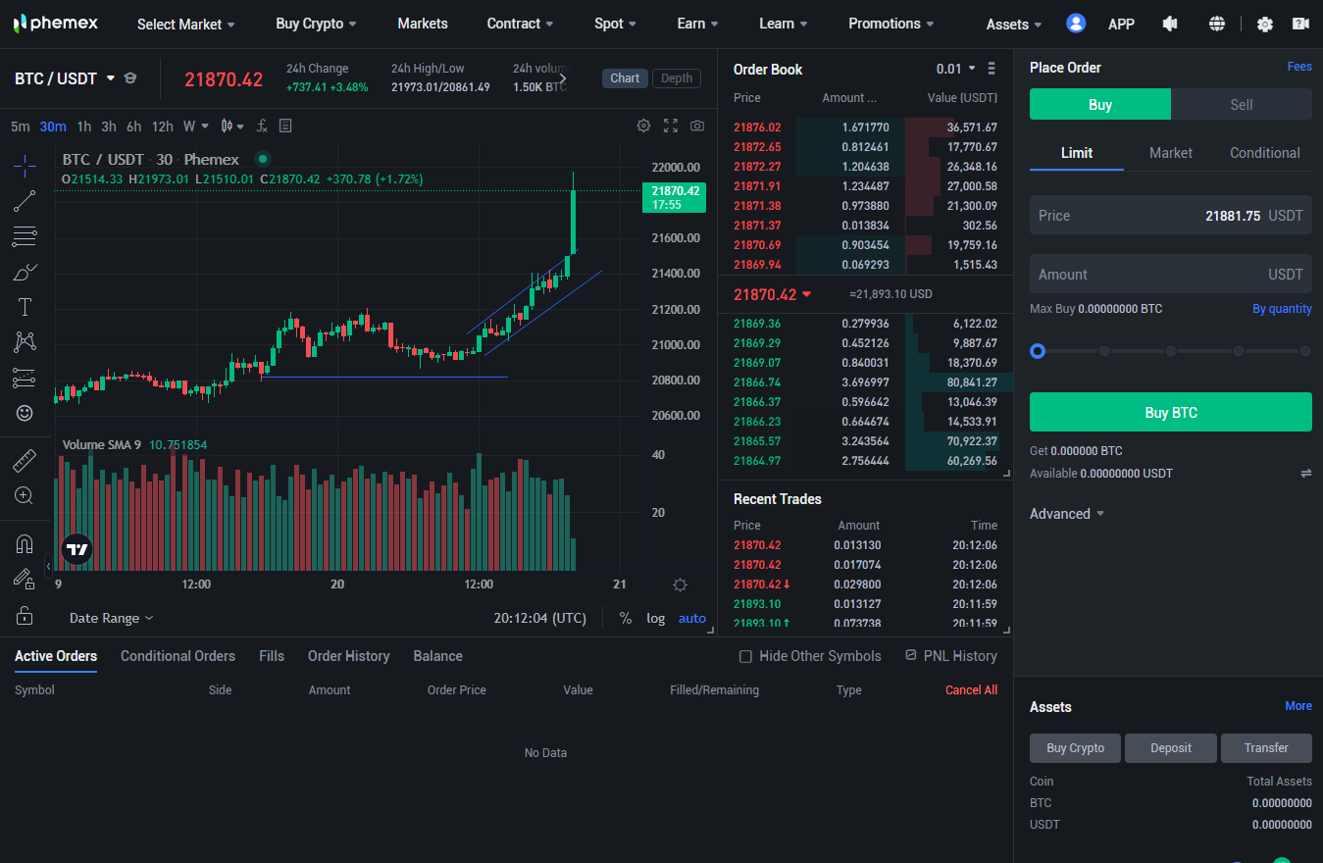This screenshot has width=1323, height=863.
Task: Take a chart snapshot with camera icon
Action: tap(697, 126)
